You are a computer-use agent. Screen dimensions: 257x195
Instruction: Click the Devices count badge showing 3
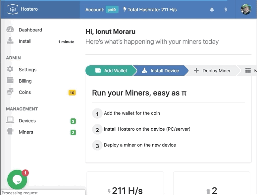coord(73,121)
